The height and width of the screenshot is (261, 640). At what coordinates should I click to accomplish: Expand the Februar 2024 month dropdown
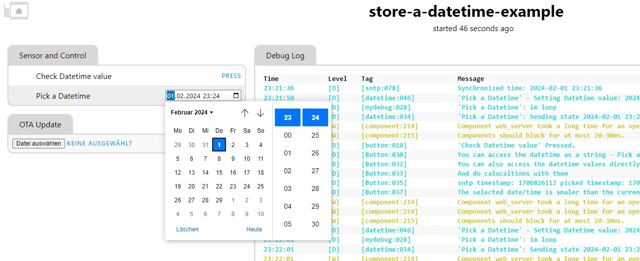192,112
